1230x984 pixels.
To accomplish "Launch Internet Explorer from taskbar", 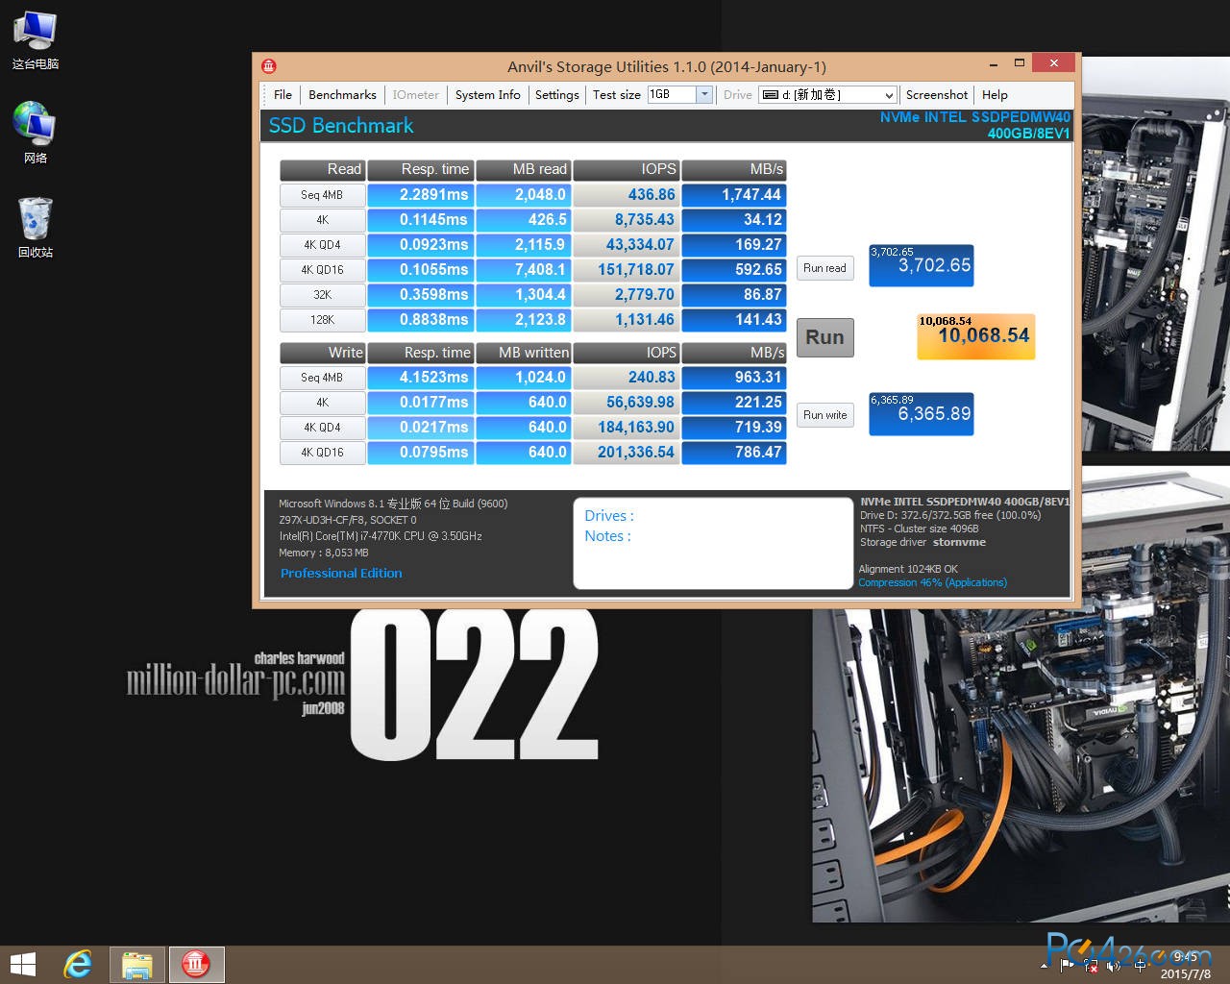I will pyautogui.click(x=79, y=965).
